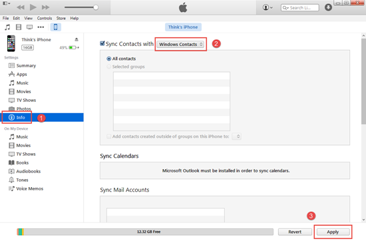Click the Search Library field
The height and width of the screenshot is (241, 366).
300,8
